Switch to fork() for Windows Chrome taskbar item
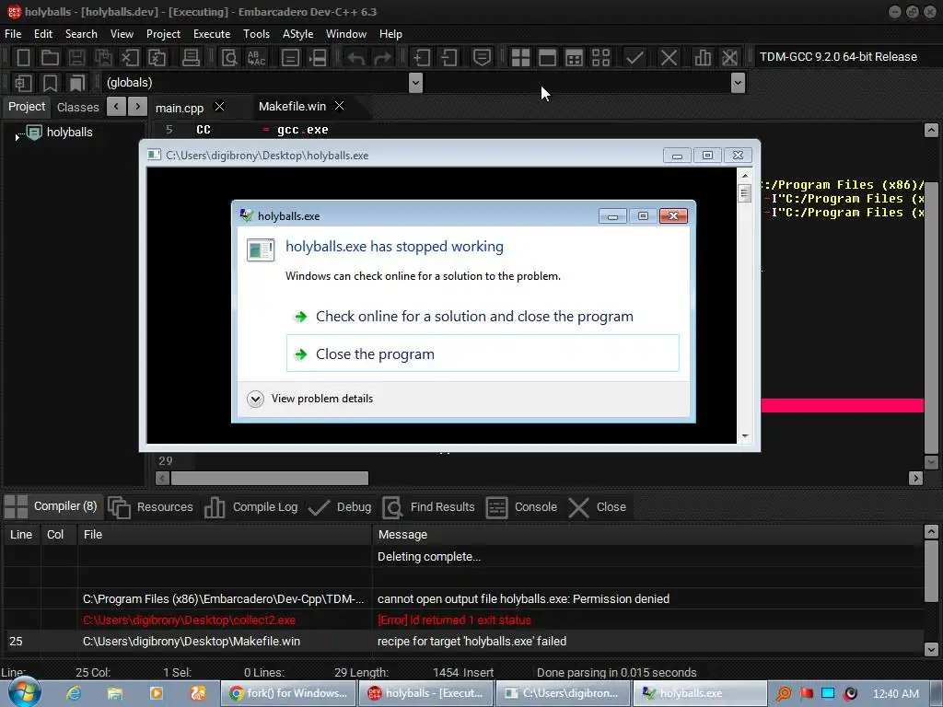Screen dimensions: 943x707 288,693
